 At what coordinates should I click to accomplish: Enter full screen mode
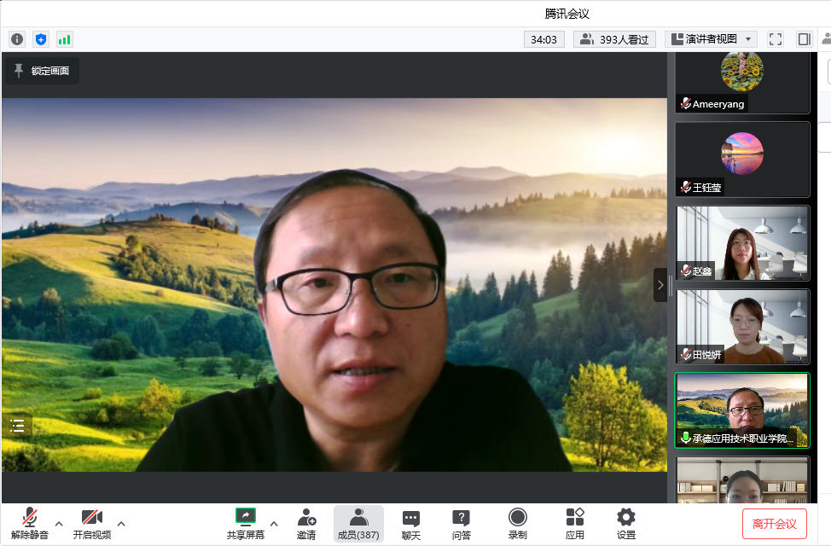tap(776, 39)
